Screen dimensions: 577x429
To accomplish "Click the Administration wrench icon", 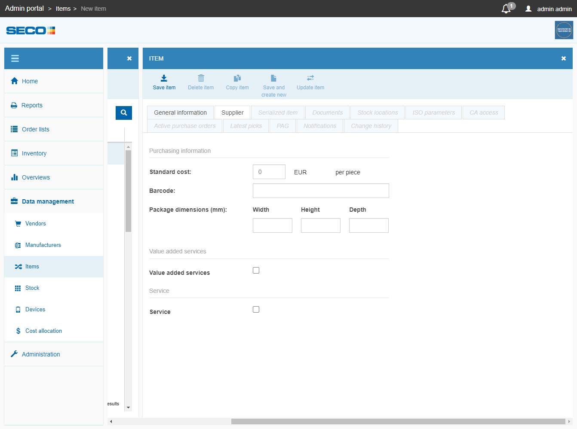I will pos(14,354).
